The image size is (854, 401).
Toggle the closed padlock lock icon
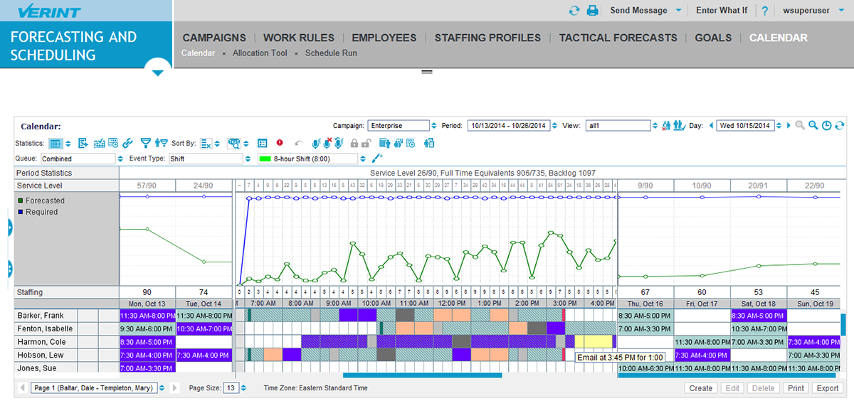pyautogui.click(x=354, y=143)
